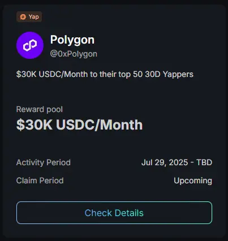Select the Yap tag label text

34,17
